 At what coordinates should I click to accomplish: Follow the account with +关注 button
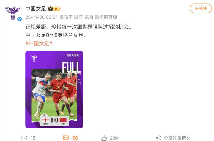201,8
